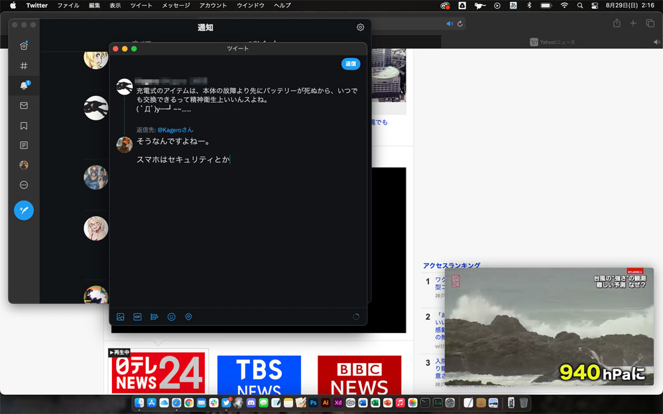Add location to the reply
This screenshot has width=663, height=414.
[x=188, y=317]
